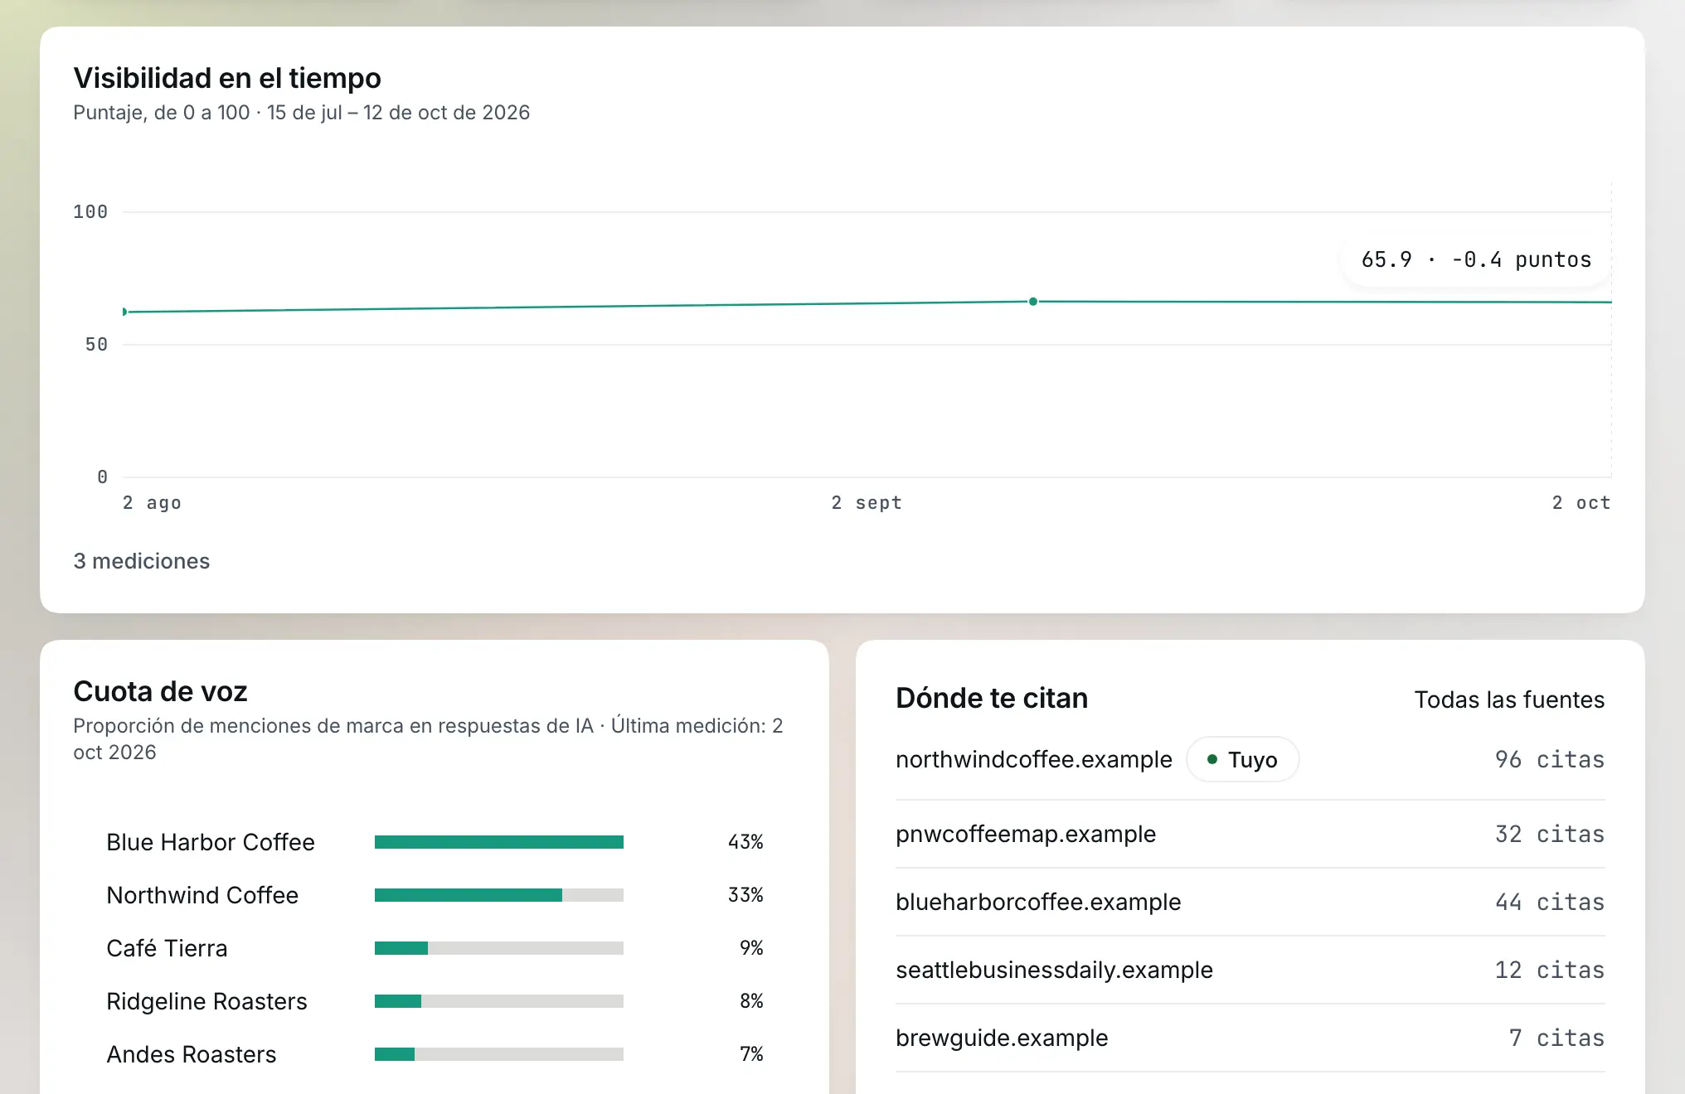The height and width of the screenshot is (1094, 1685).
Task: Click the 9% value
Action: [x=751, y=948]
